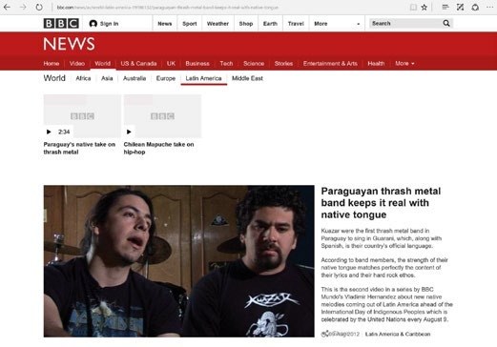Play the Chilean Mapuche hip-hop video

pos(129,132)
